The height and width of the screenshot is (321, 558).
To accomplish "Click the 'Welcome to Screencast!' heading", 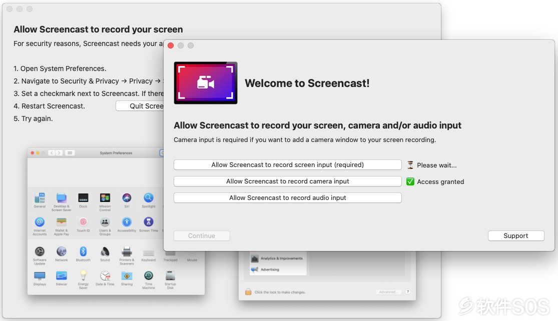I will (307, 83).
